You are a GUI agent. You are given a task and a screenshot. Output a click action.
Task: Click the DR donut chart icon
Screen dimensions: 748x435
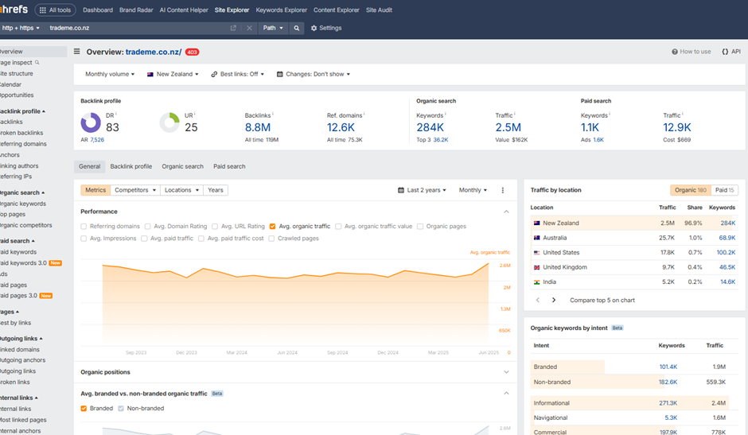pos(91,122)
